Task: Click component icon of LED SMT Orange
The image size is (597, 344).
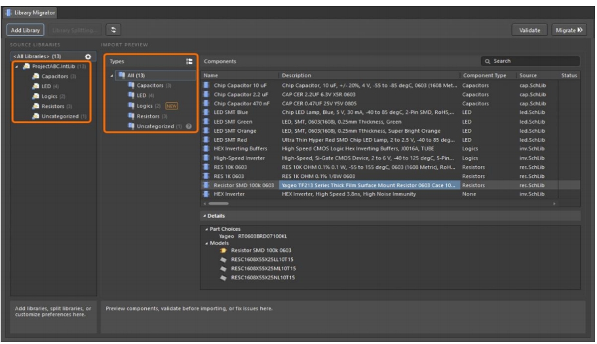Action: (206, 131)
